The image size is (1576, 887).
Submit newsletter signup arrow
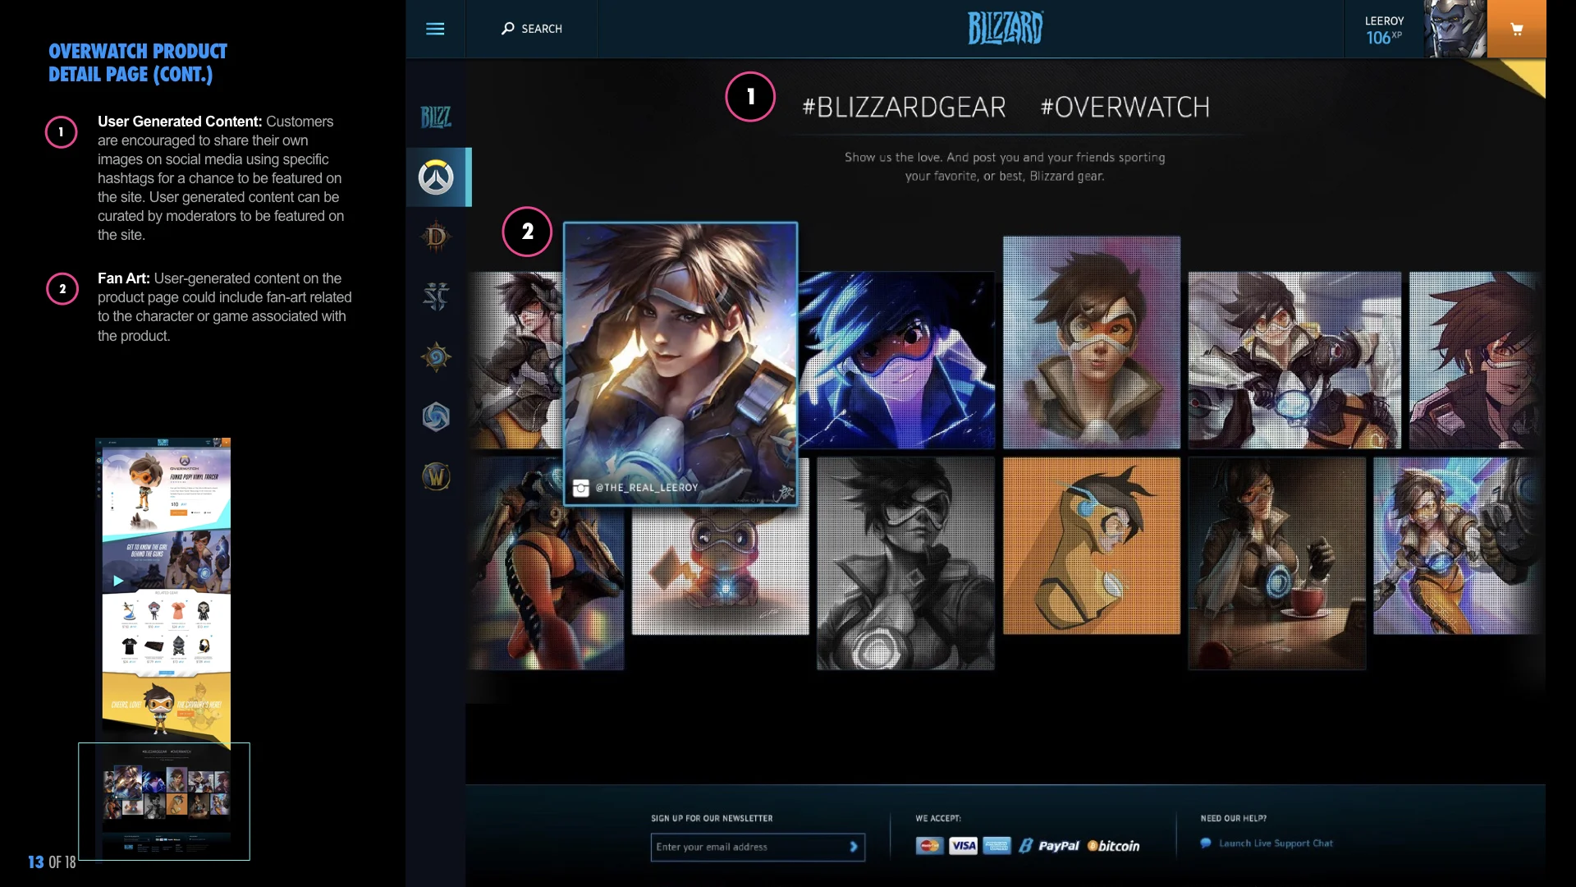[x=854, y=847]
